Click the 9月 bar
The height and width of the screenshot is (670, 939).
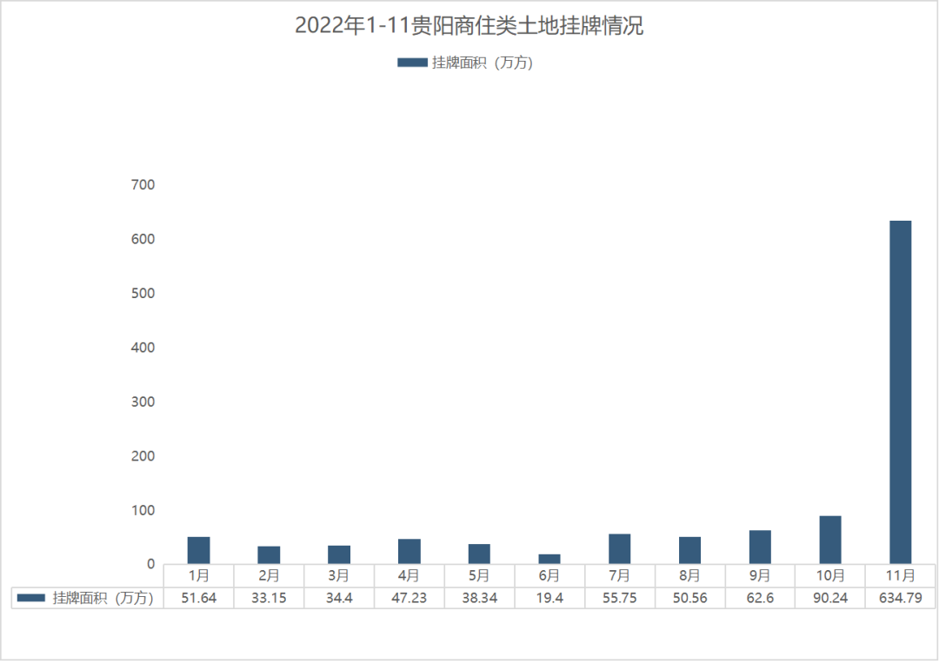(x=760, y=547)
